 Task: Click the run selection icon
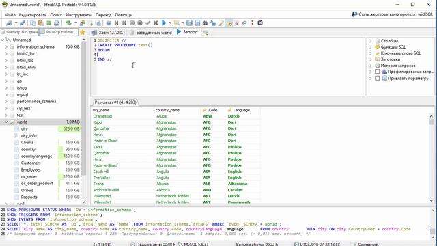point(177,23)
